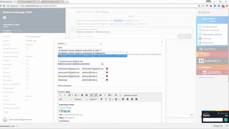This screenshot has width=229, height=129.
Task: Insert a numbered list
Action: pyautogui.click(x=75, y=95)
